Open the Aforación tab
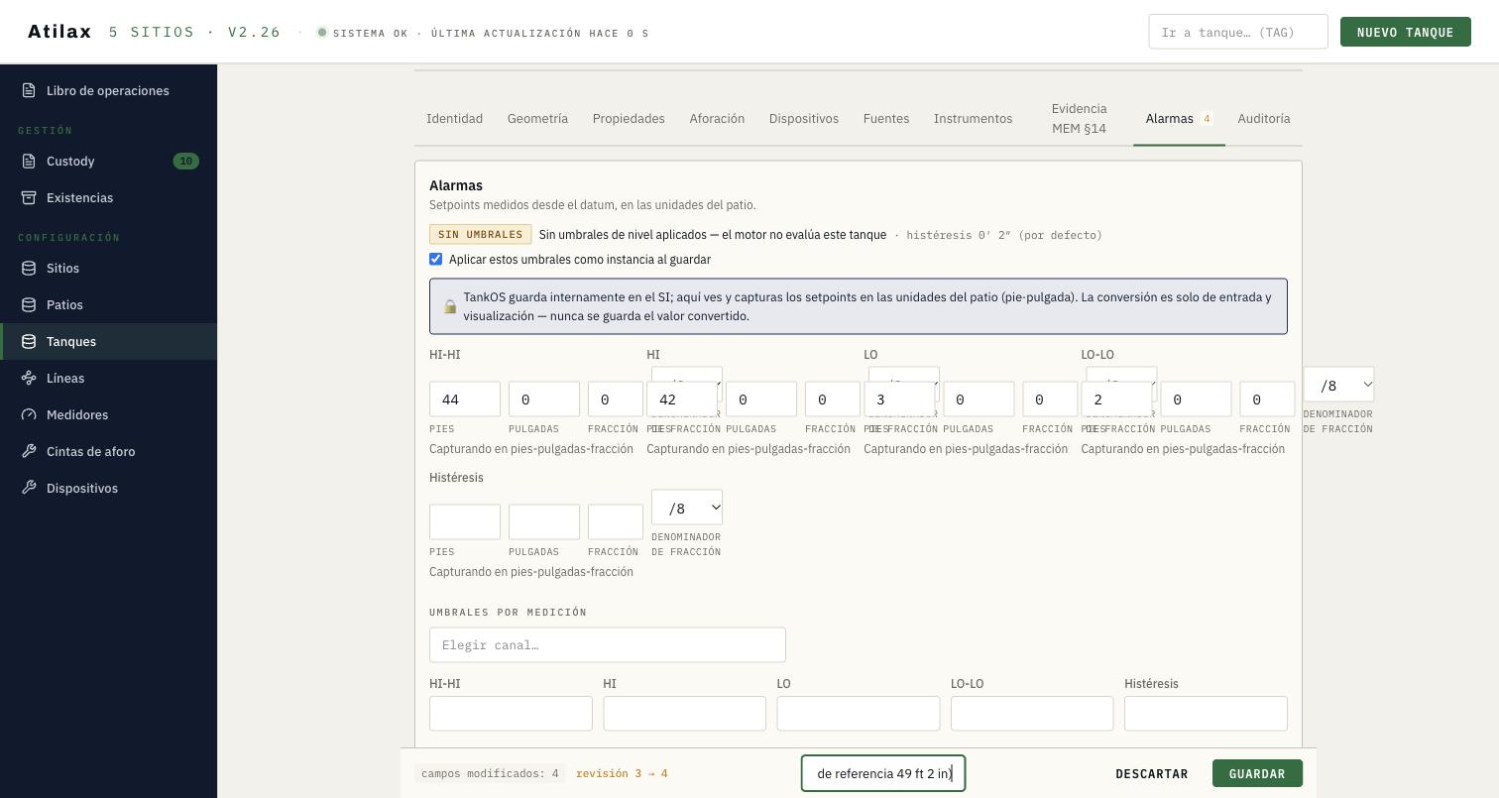The image size is (1499, 798). [x=717, y=119]
